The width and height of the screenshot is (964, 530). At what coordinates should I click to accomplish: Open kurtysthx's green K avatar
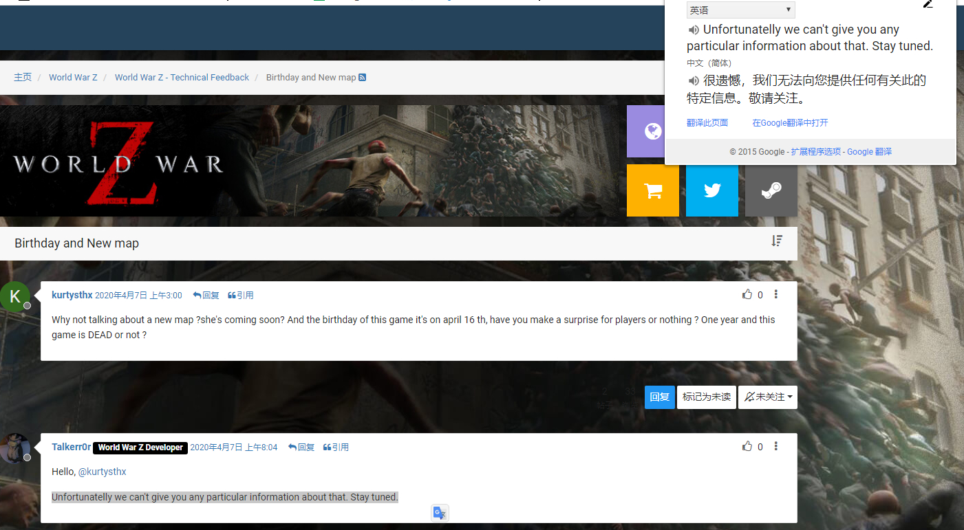tap(14, 296)
